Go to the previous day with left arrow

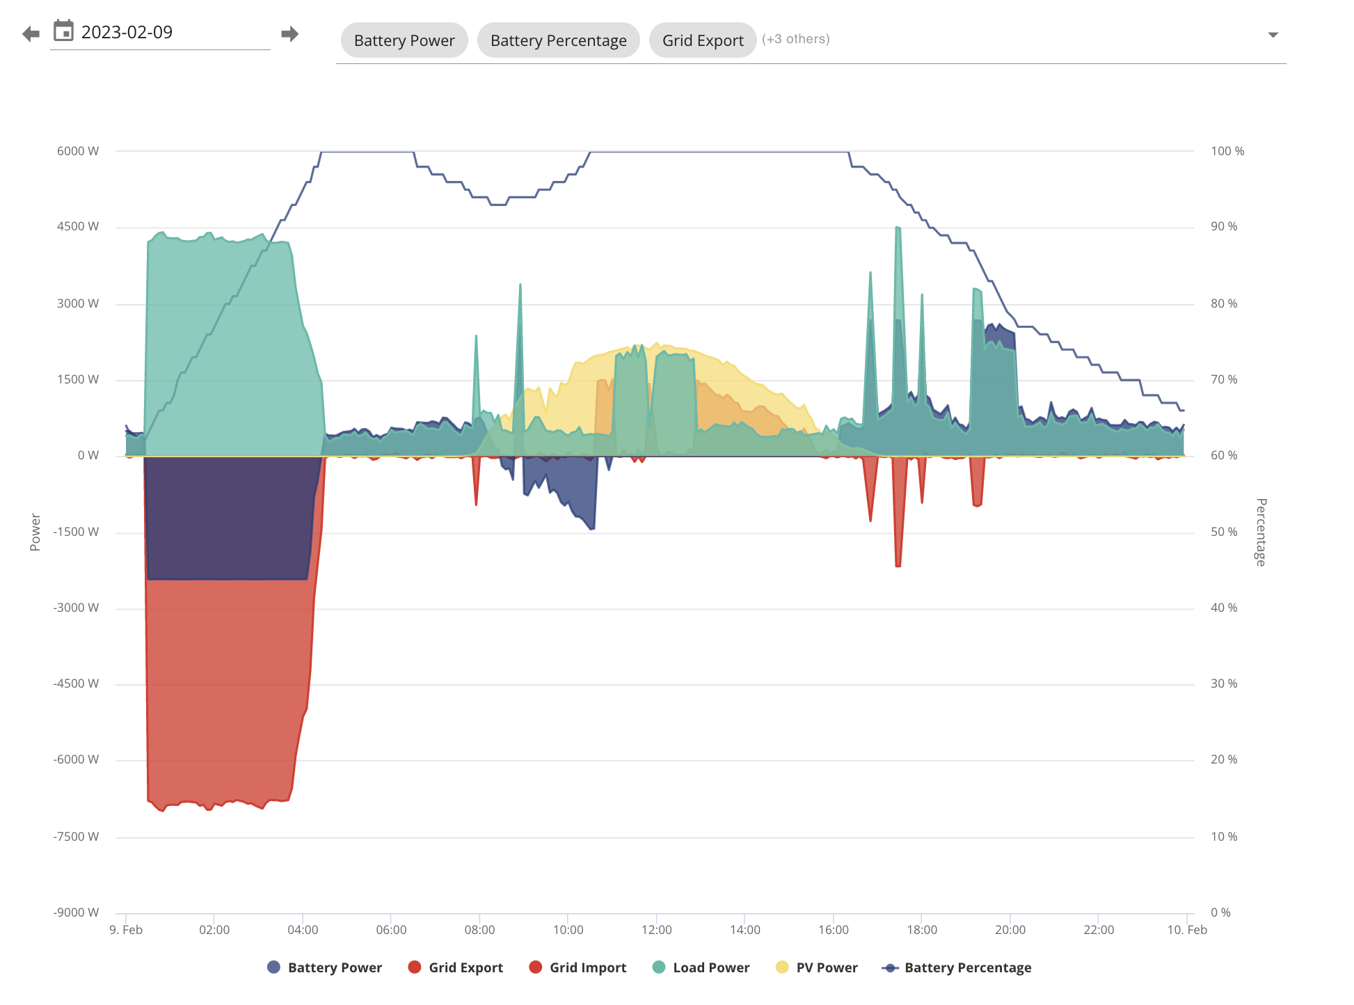click(31, 33)
